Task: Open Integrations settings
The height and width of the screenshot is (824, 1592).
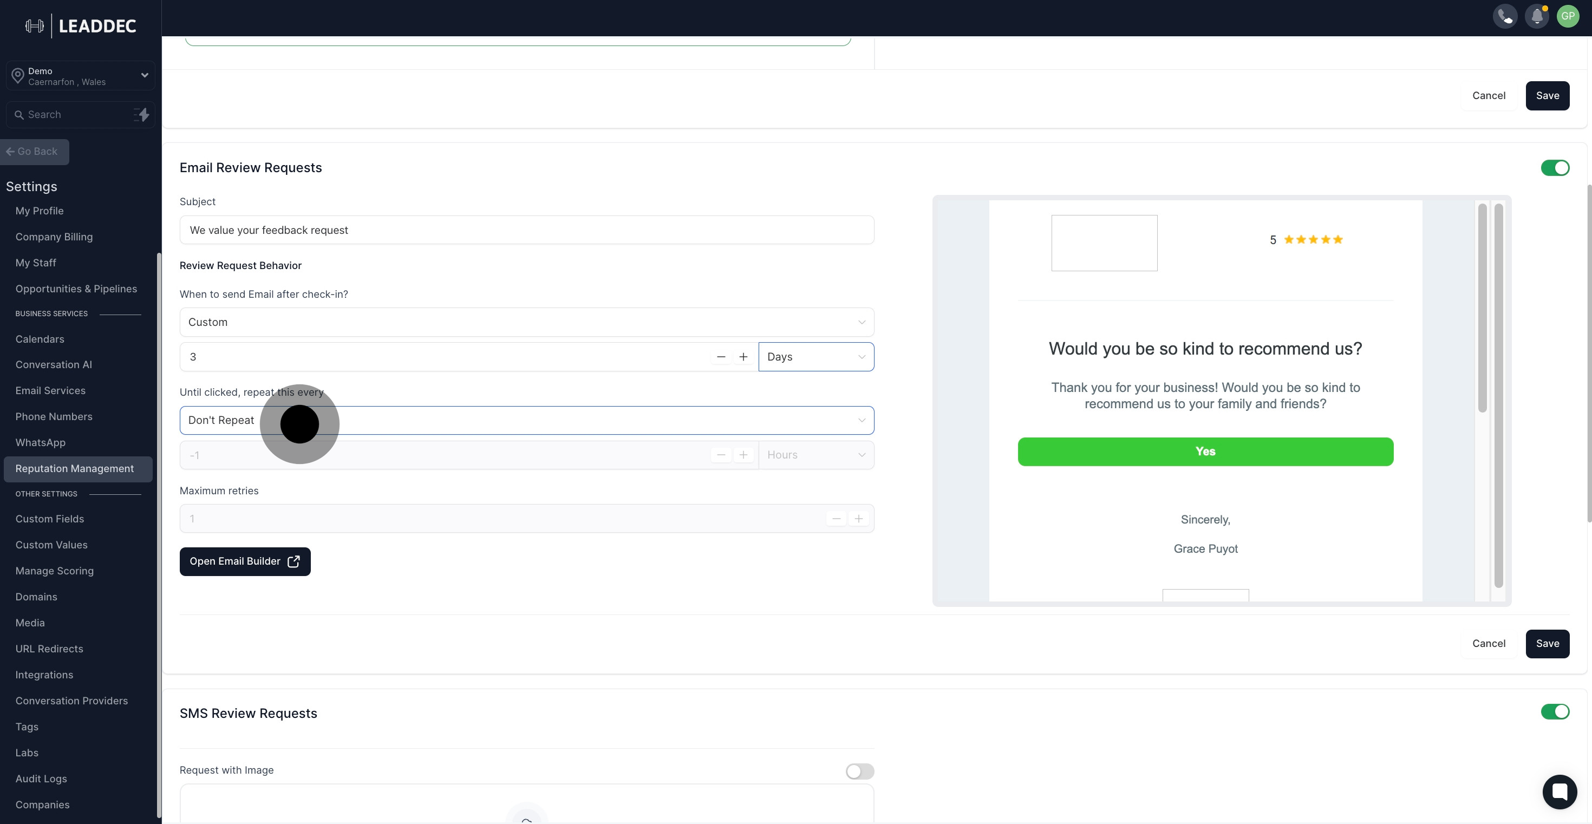Action: pyautogui.click(x=44, y=675)
